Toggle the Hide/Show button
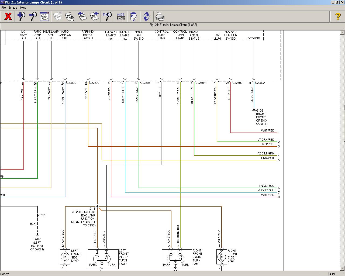 [121, 16]
